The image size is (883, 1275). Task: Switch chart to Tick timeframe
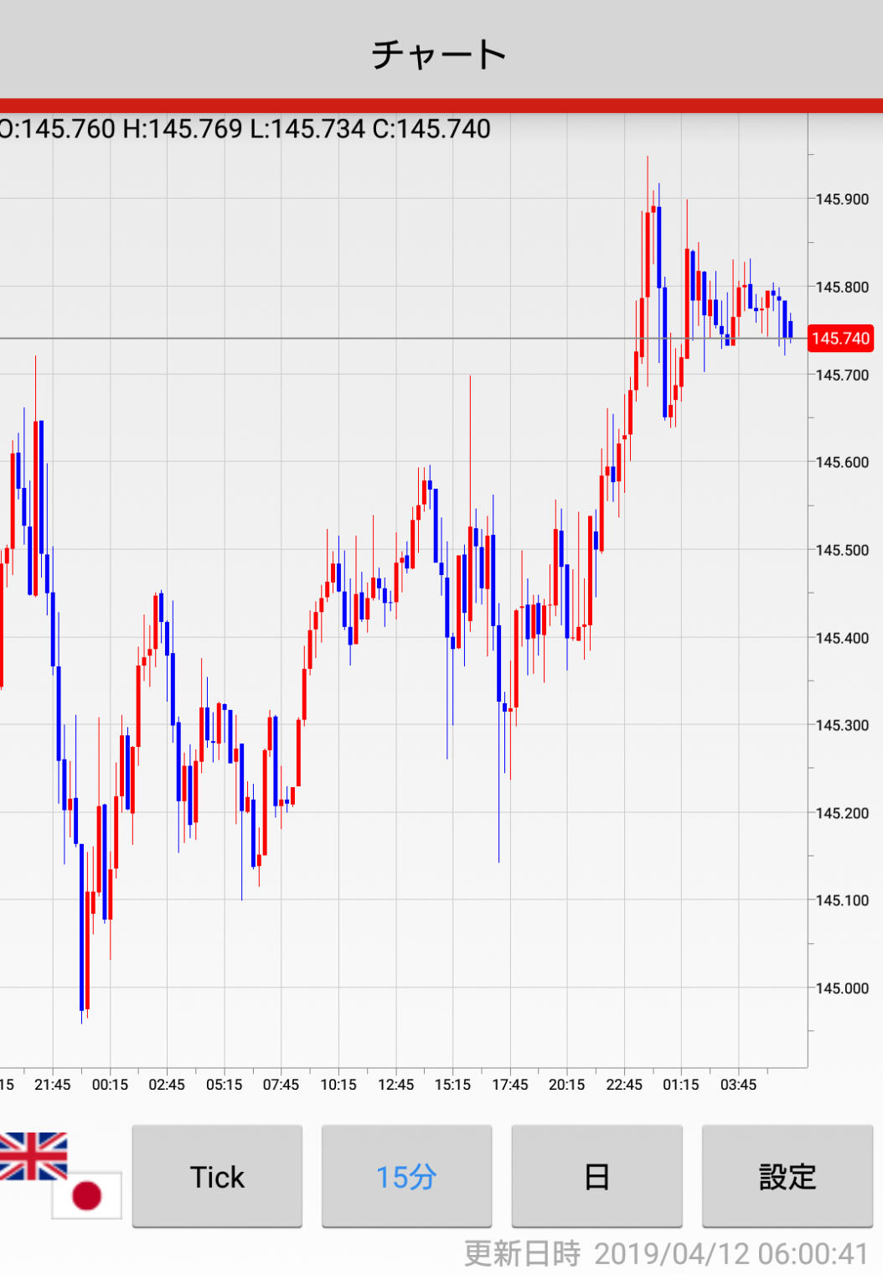pyautogui.click(x=217, y=1177)
